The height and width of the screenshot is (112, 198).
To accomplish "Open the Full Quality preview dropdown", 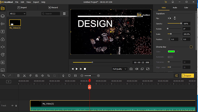I will (119, 69).
